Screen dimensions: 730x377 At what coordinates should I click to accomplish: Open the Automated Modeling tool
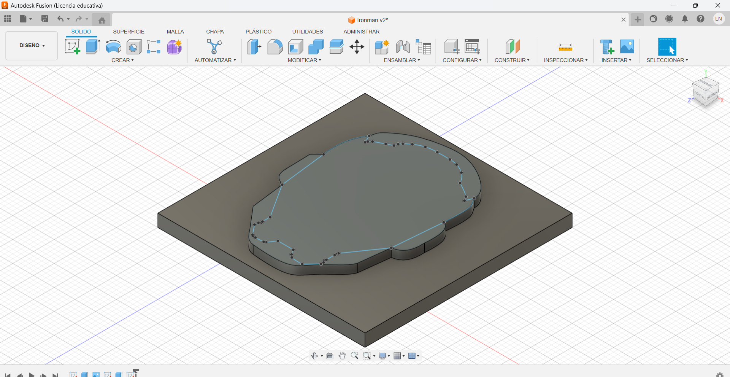214,47
